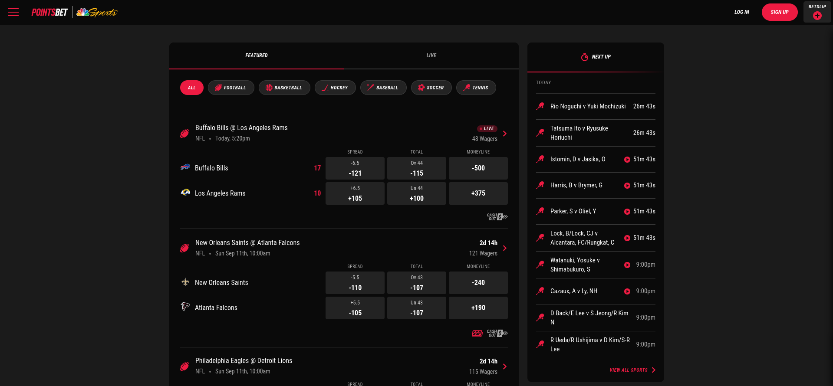Click the Atlanta Falcons team logo
Image resolution: width=833 pixels, height=386 pixels.
click(x=185, y=307)
